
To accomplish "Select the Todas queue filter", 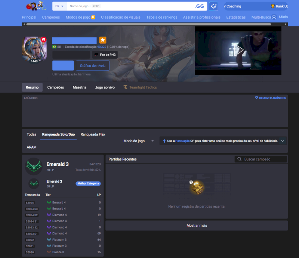I will tap(31, 134).
